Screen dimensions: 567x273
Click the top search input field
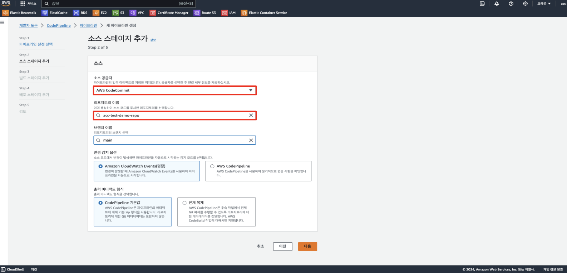tap(119, 4)
